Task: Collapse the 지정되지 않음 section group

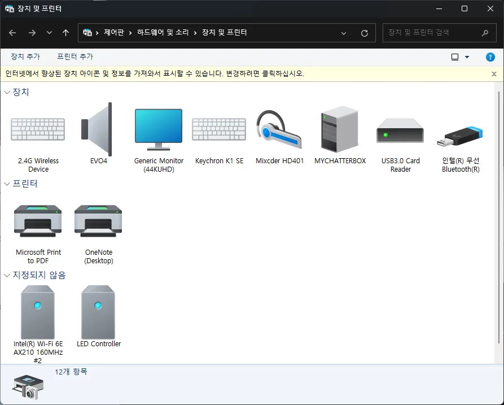Action: [7, 275]
